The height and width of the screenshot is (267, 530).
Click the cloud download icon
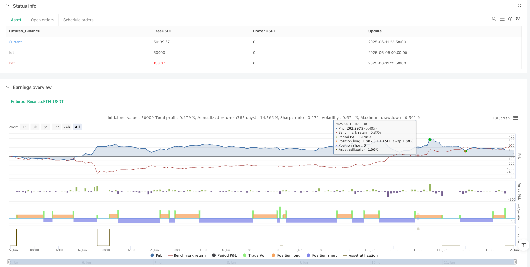(510, 19)
